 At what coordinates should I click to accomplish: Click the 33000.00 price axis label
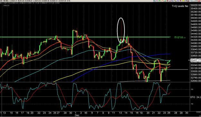coord(196,71)
